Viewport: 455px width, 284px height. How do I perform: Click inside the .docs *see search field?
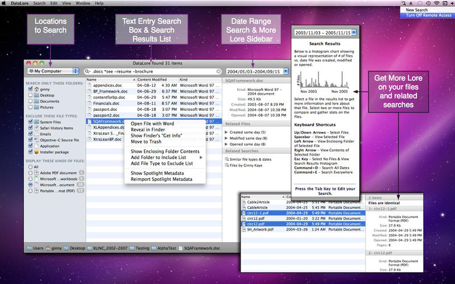point(154,72)
